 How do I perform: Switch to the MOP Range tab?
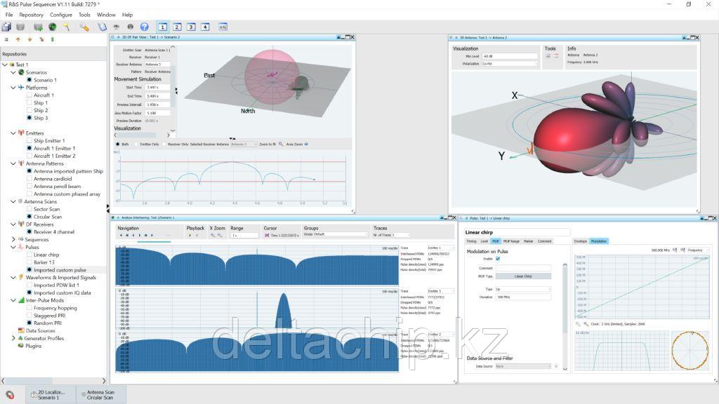click(x=511, y=241)
